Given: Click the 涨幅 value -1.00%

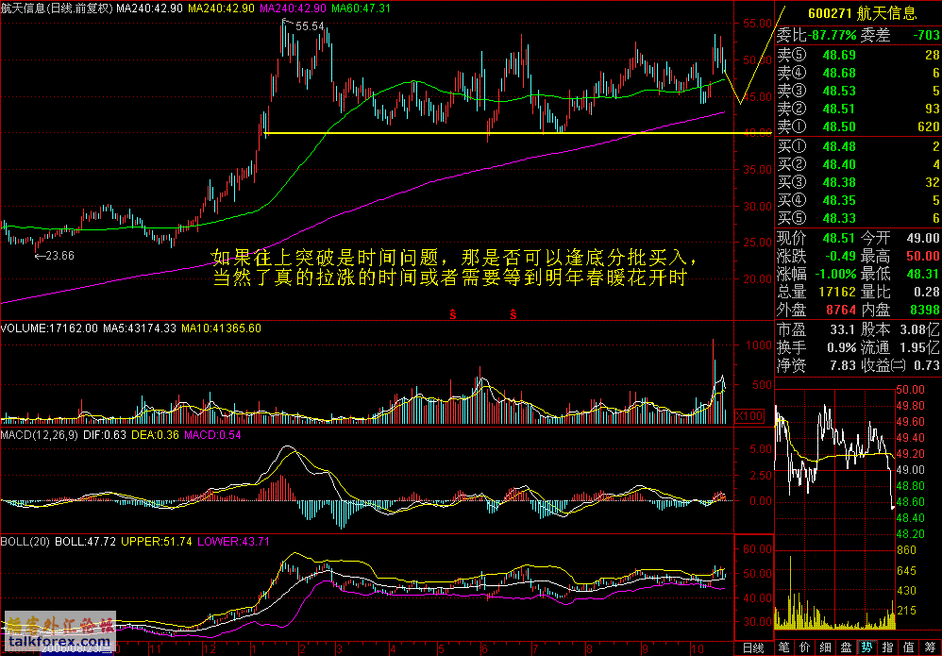Looking at the screenshot, I should (835, 274).
